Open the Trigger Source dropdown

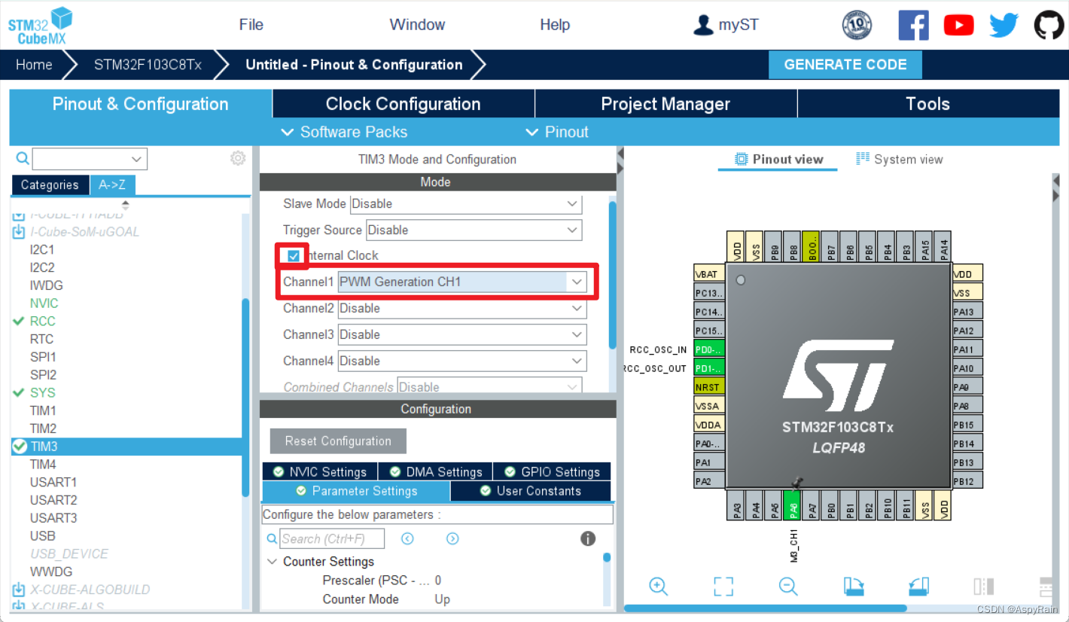click(x=474, y=230)
